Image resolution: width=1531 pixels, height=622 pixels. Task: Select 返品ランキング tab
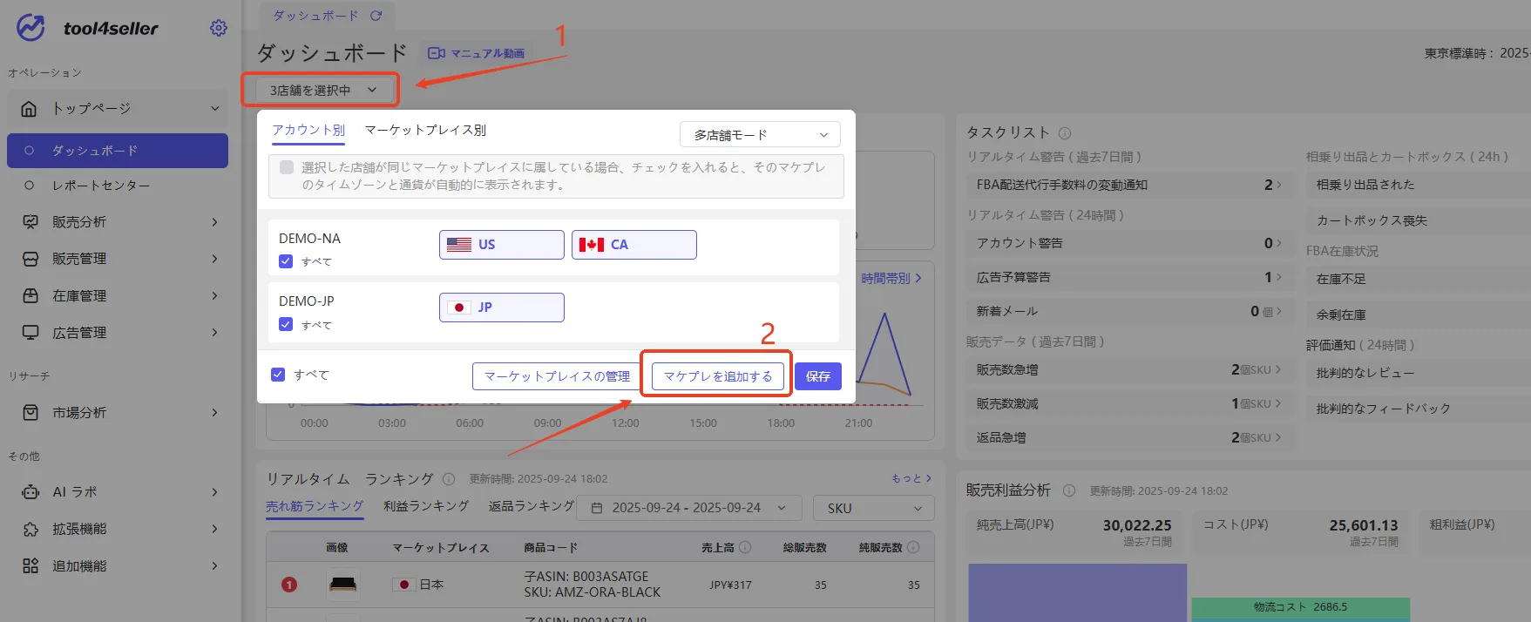[532, 506]
